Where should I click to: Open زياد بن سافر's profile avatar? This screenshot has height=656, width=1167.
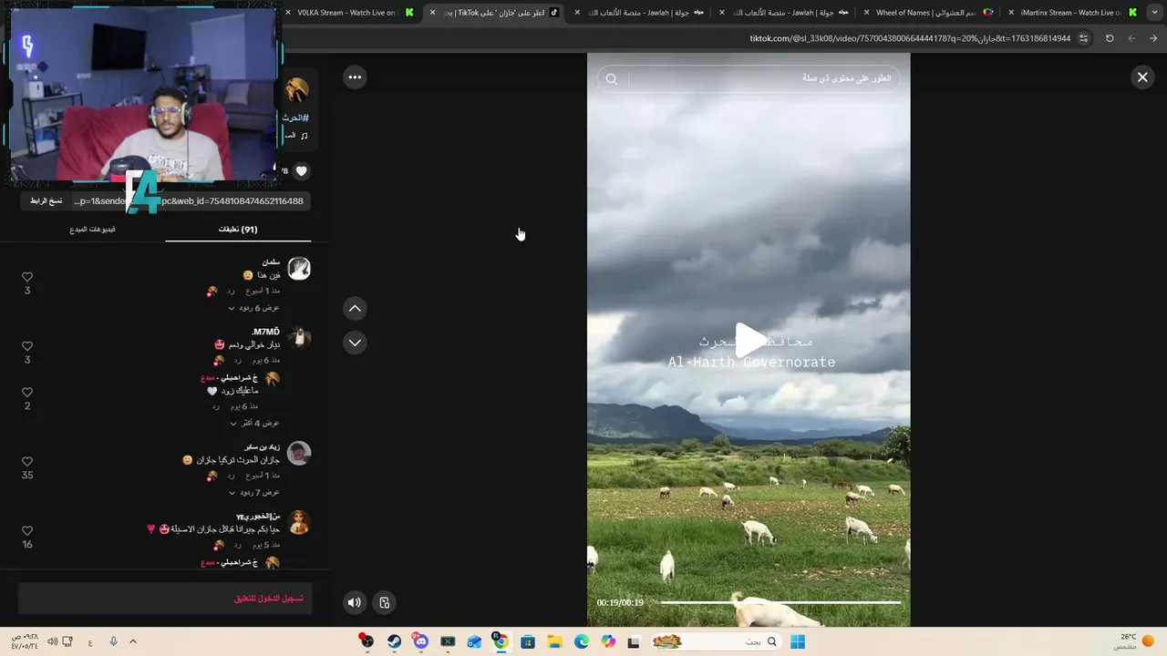[x=299, y=453]
